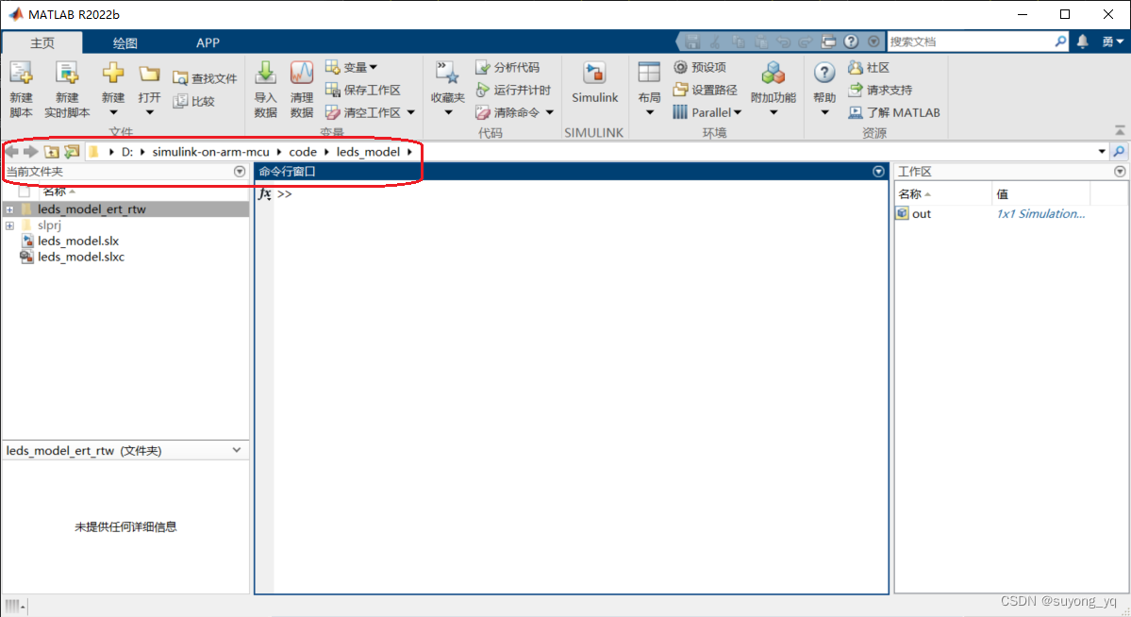The height and width of the screenshot is (617, 1131).
Task: Click the fx function browser icon
Action: (x=265, y=194)
